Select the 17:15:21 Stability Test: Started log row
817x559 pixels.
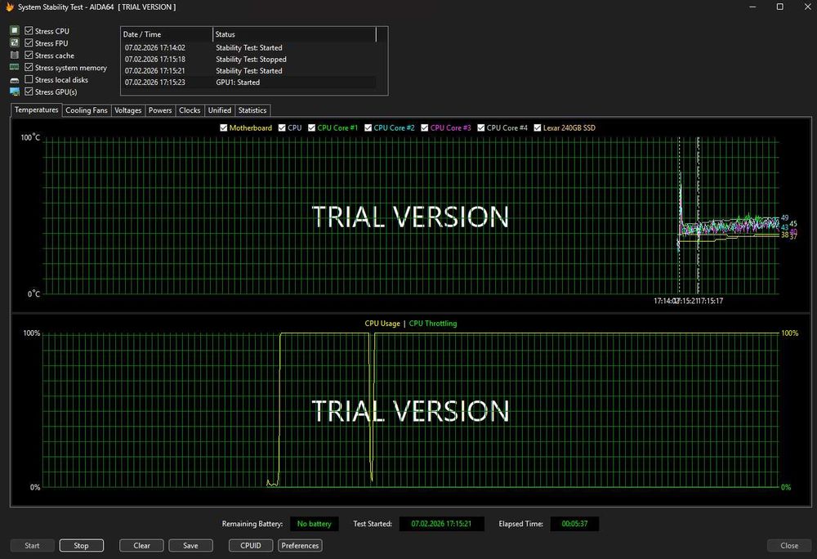coord(248,71)
